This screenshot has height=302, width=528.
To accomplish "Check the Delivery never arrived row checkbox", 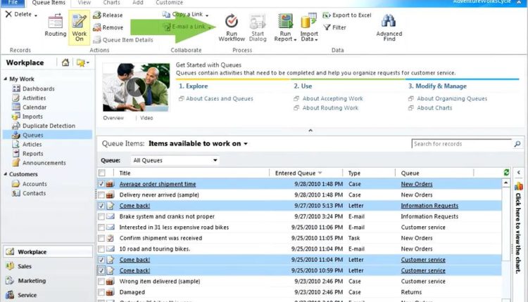I will click(x=102, y=195).
